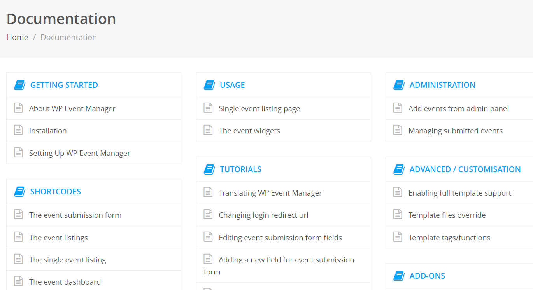Click document icon next to The event widgets

click(208, 130)
